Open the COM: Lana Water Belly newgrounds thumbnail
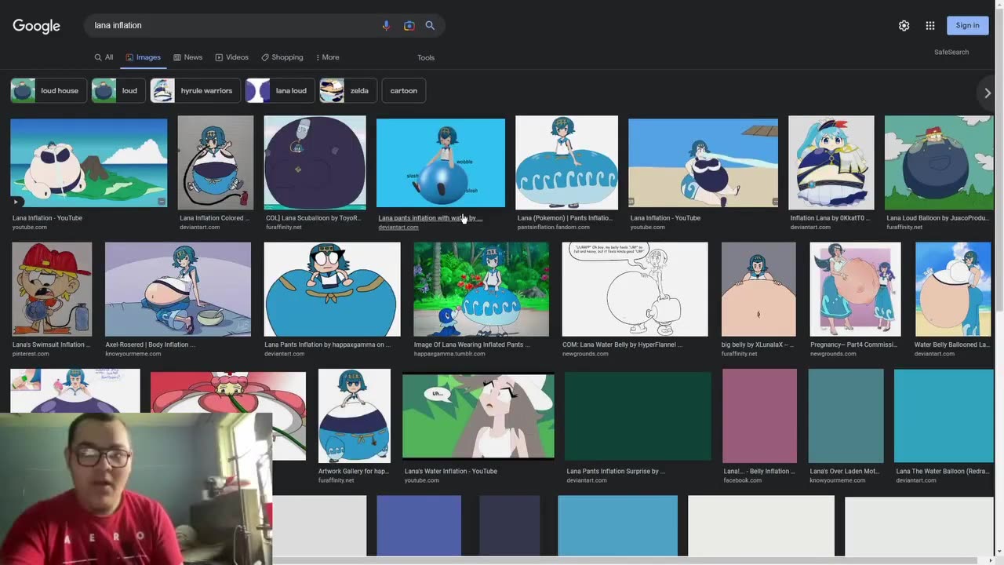The width and height of the screenshot is (1004, 565). point(635,289)
